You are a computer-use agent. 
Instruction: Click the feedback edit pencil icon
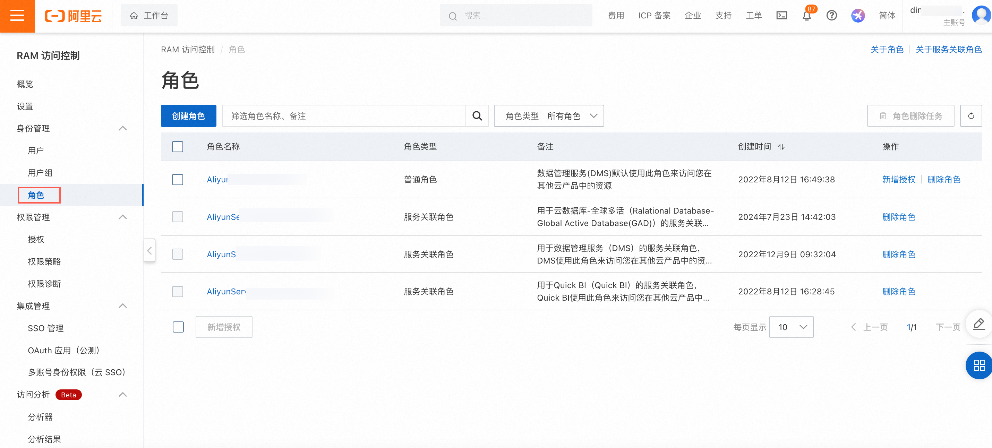click(x=978, y=324)
